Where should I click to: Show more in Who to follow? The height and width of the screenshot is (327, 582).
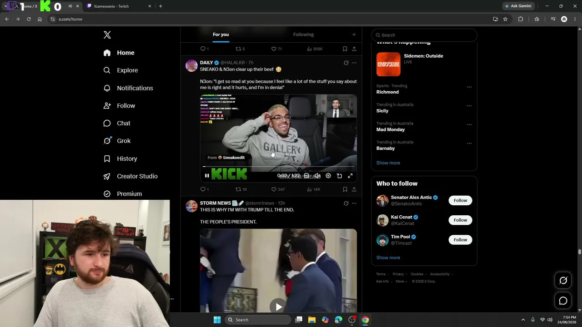tap(388, 258)
